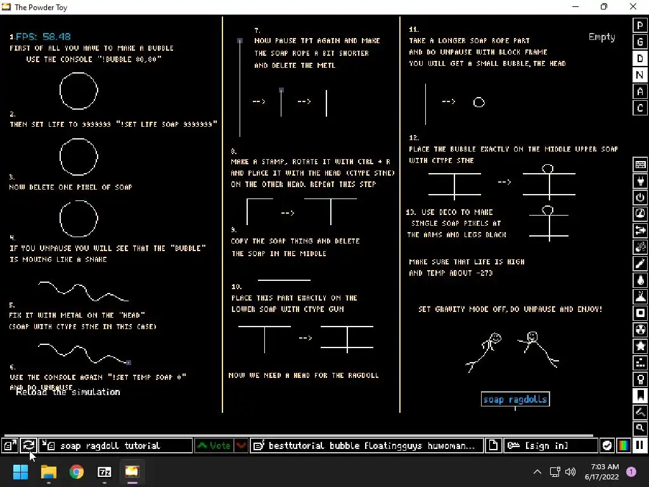Open the simulation browser icon
The height and width of the screenshot is (487, 649).
[x=10, y=446]
